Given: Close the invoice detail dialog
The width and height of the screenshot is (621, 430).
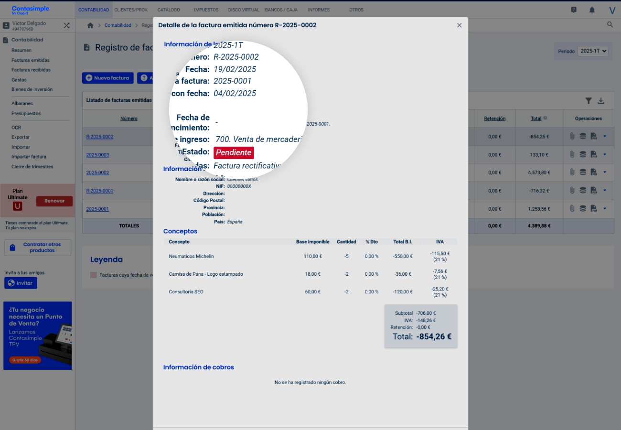Looking at the screenshot, I should tap(459, 25).
